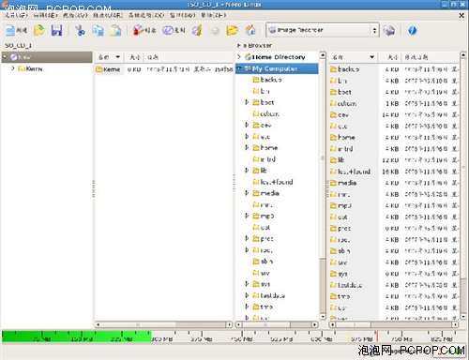Viewport: 469px width, 360px height.
Task: Click the disc with pencil toolbar icon
Action: (x=197, y=30)
